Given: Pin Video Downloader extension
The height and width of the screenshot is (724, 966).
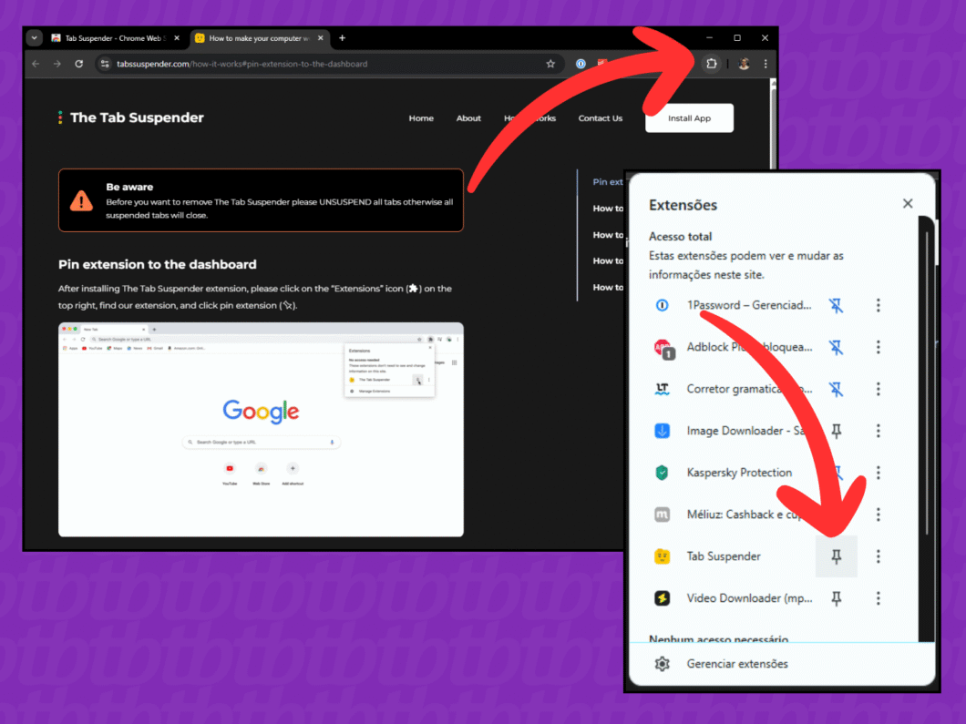Looking at the screenshot, I should [x=836, y=598].
